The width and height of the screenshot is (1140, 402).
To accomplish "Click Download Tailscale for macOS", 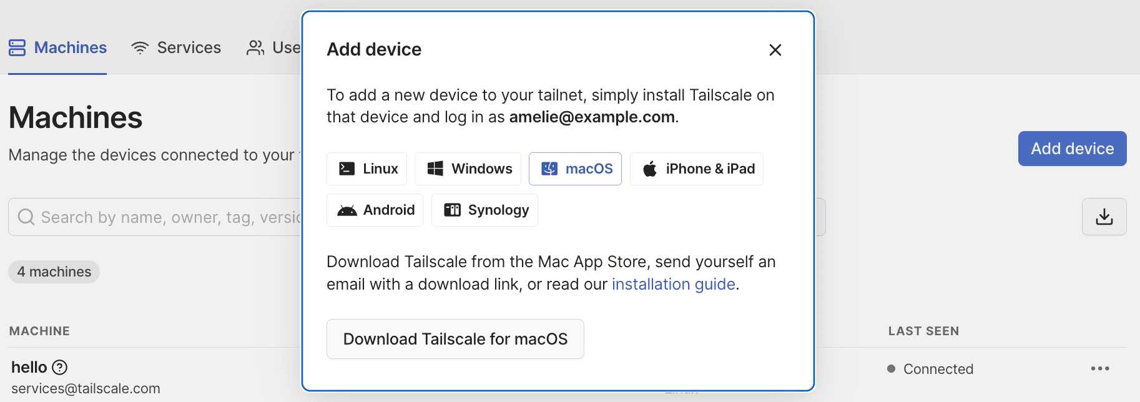I will 455,338.
